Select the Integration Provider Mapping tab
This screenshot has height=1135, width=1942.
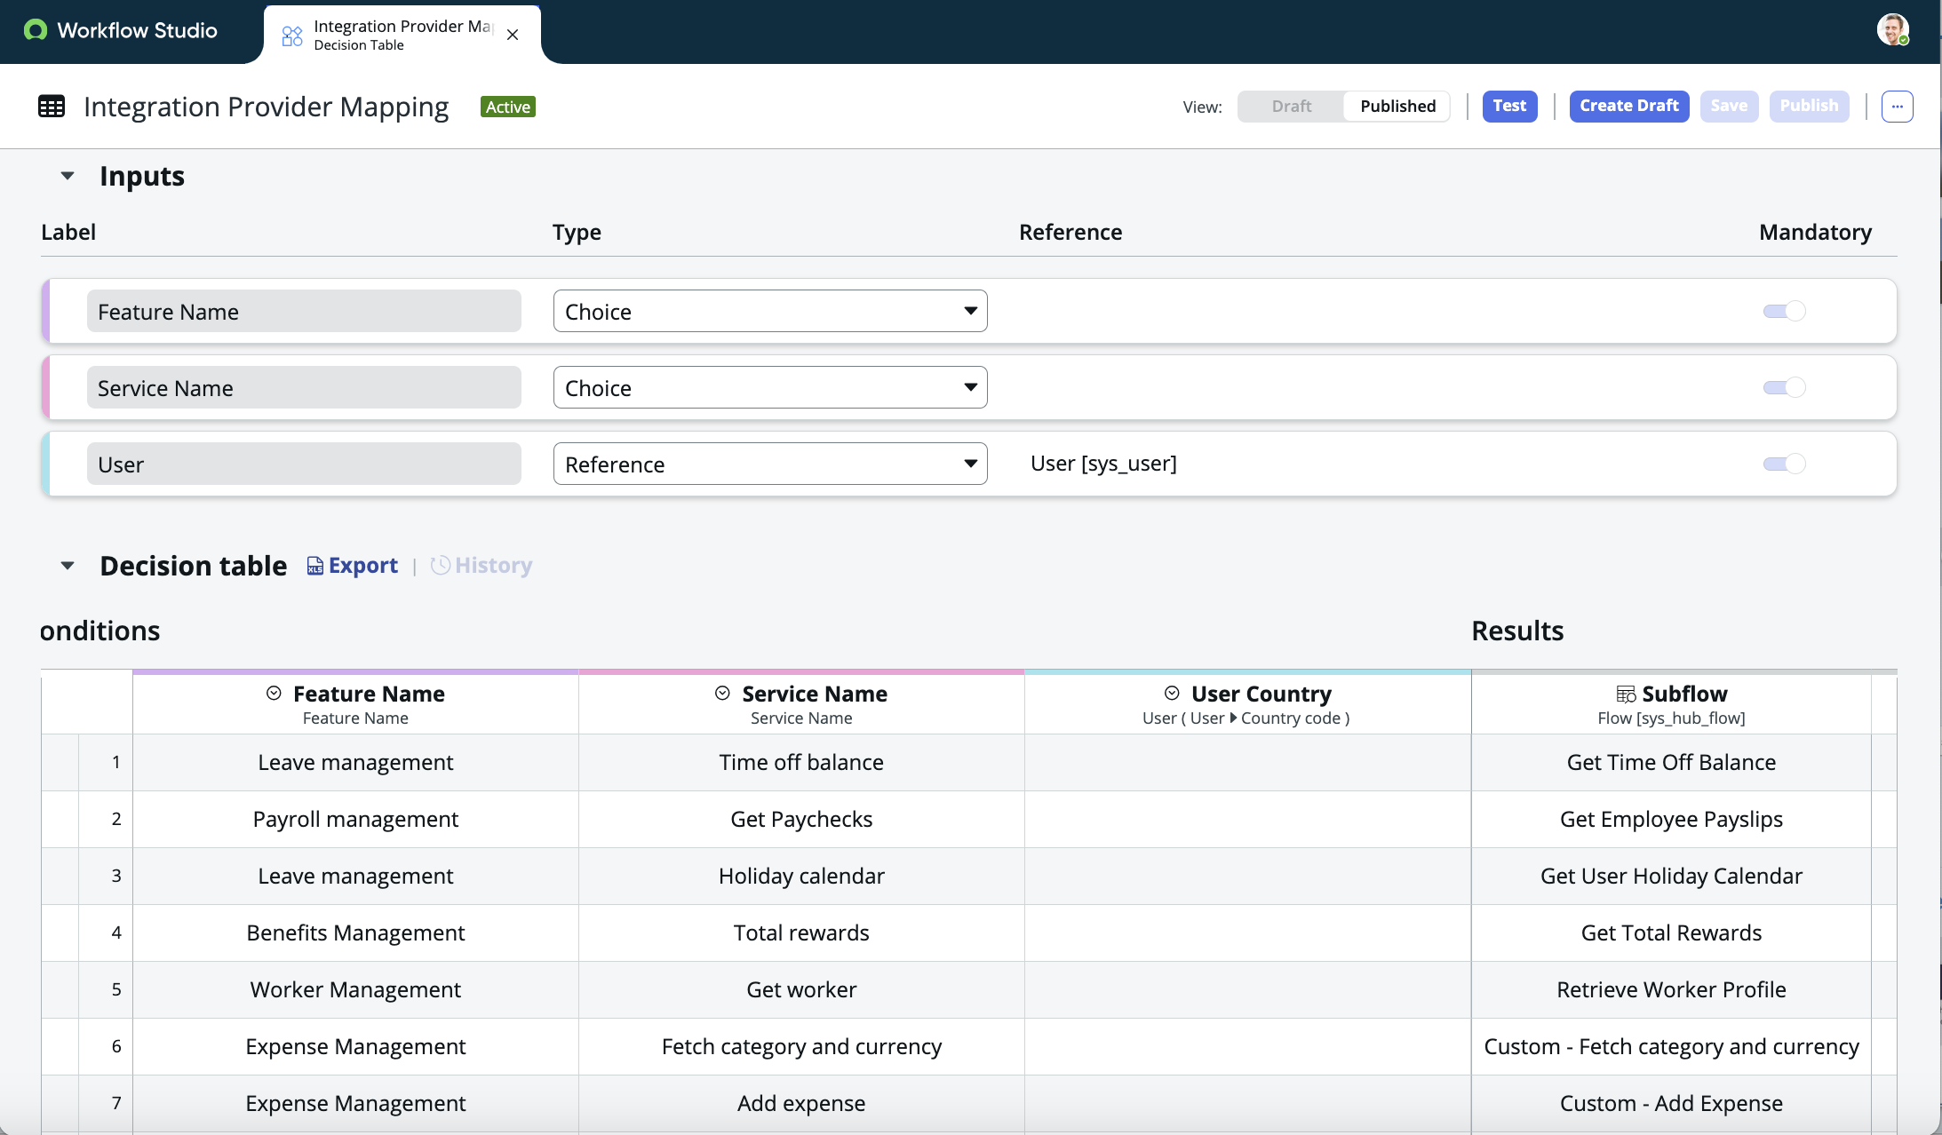point(402,35)
